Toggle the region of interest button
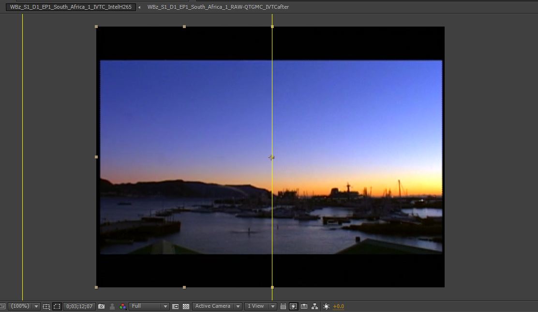The image size is (538, 312). point(176,306)
